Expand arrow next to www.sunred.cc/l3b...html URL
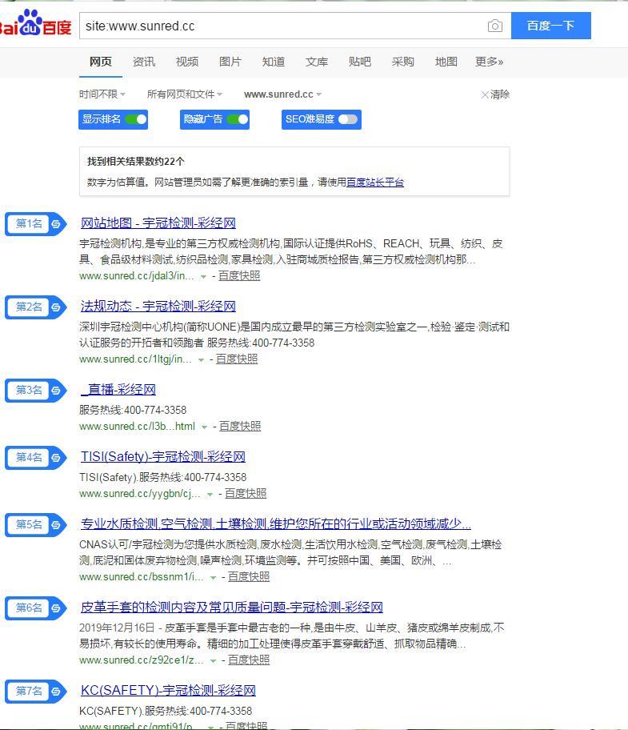The height and width of the screenshot is (730, 628). point(204,427)
